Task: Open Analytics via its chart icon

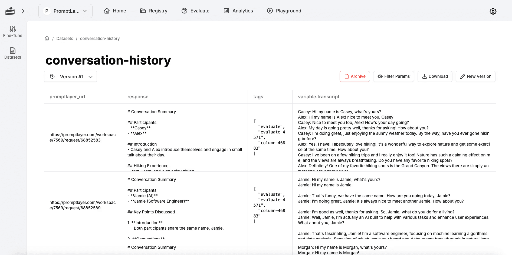Action: point(226,11)
